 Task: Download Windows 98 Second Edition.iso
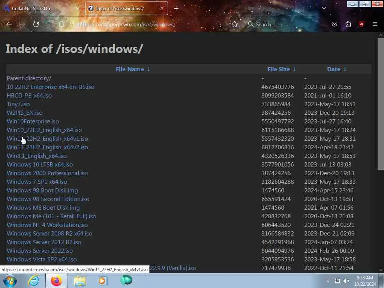pyautogui.click(x=48, y=199)
